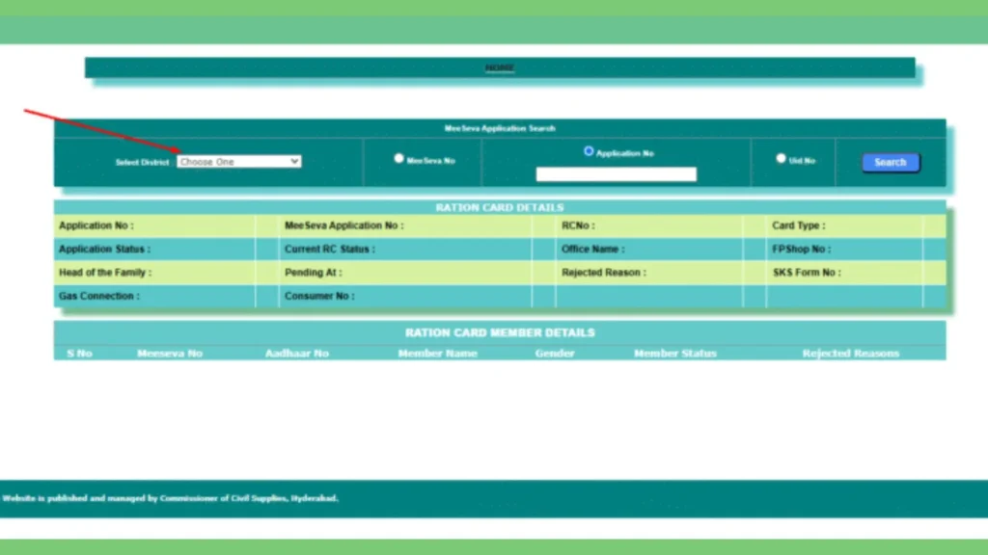
Task: Select the MeeSeva No radio button
Action: click(398, 159)
